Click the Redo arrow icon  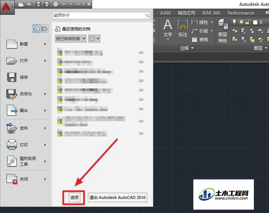coord(78,4)
